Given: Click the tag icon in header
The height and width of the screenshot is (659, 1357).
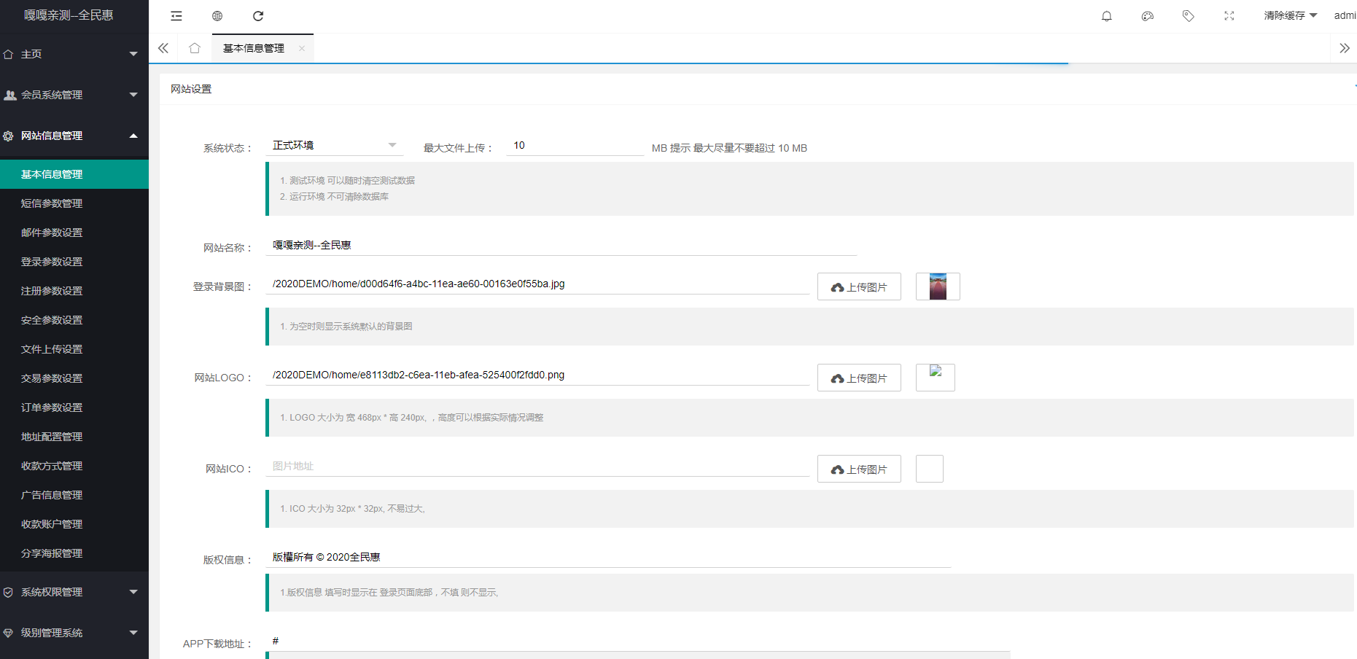Looking at the screenshot, I should (x=1188, y=16).
